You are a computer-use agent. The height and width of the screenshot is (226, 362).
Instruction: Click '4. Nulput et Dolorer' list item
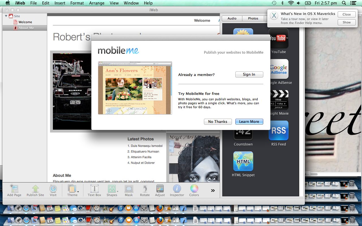(141, 163)
